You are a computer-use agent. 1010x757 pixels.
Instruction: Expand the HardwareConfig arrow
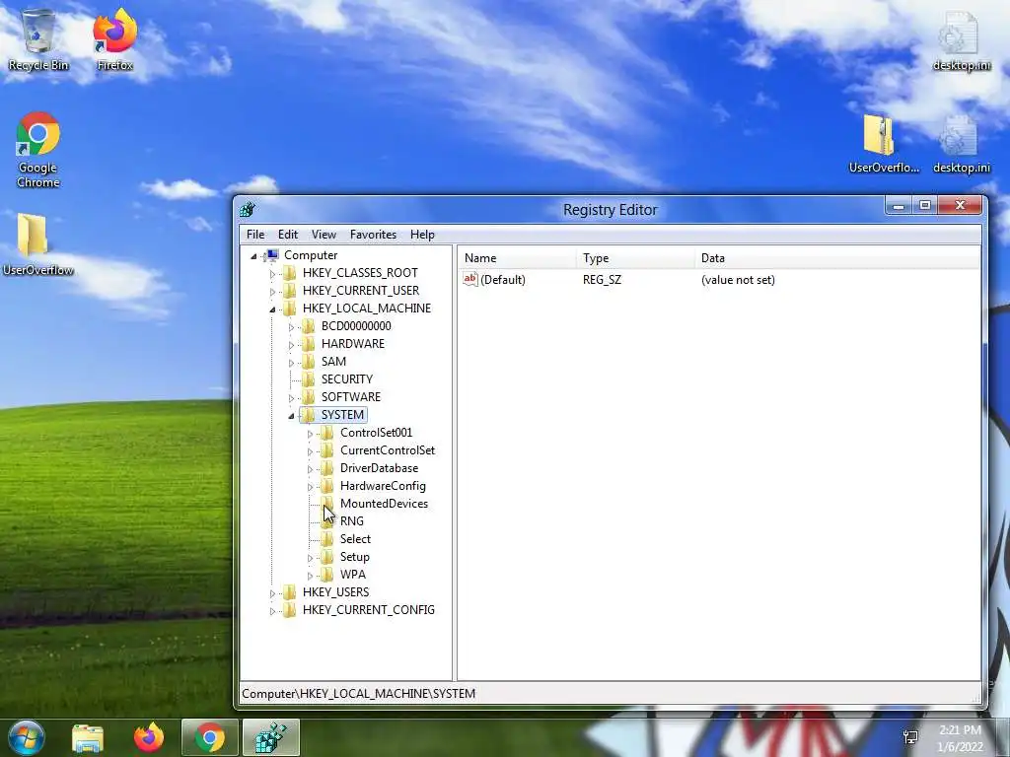tap(310, 487)
